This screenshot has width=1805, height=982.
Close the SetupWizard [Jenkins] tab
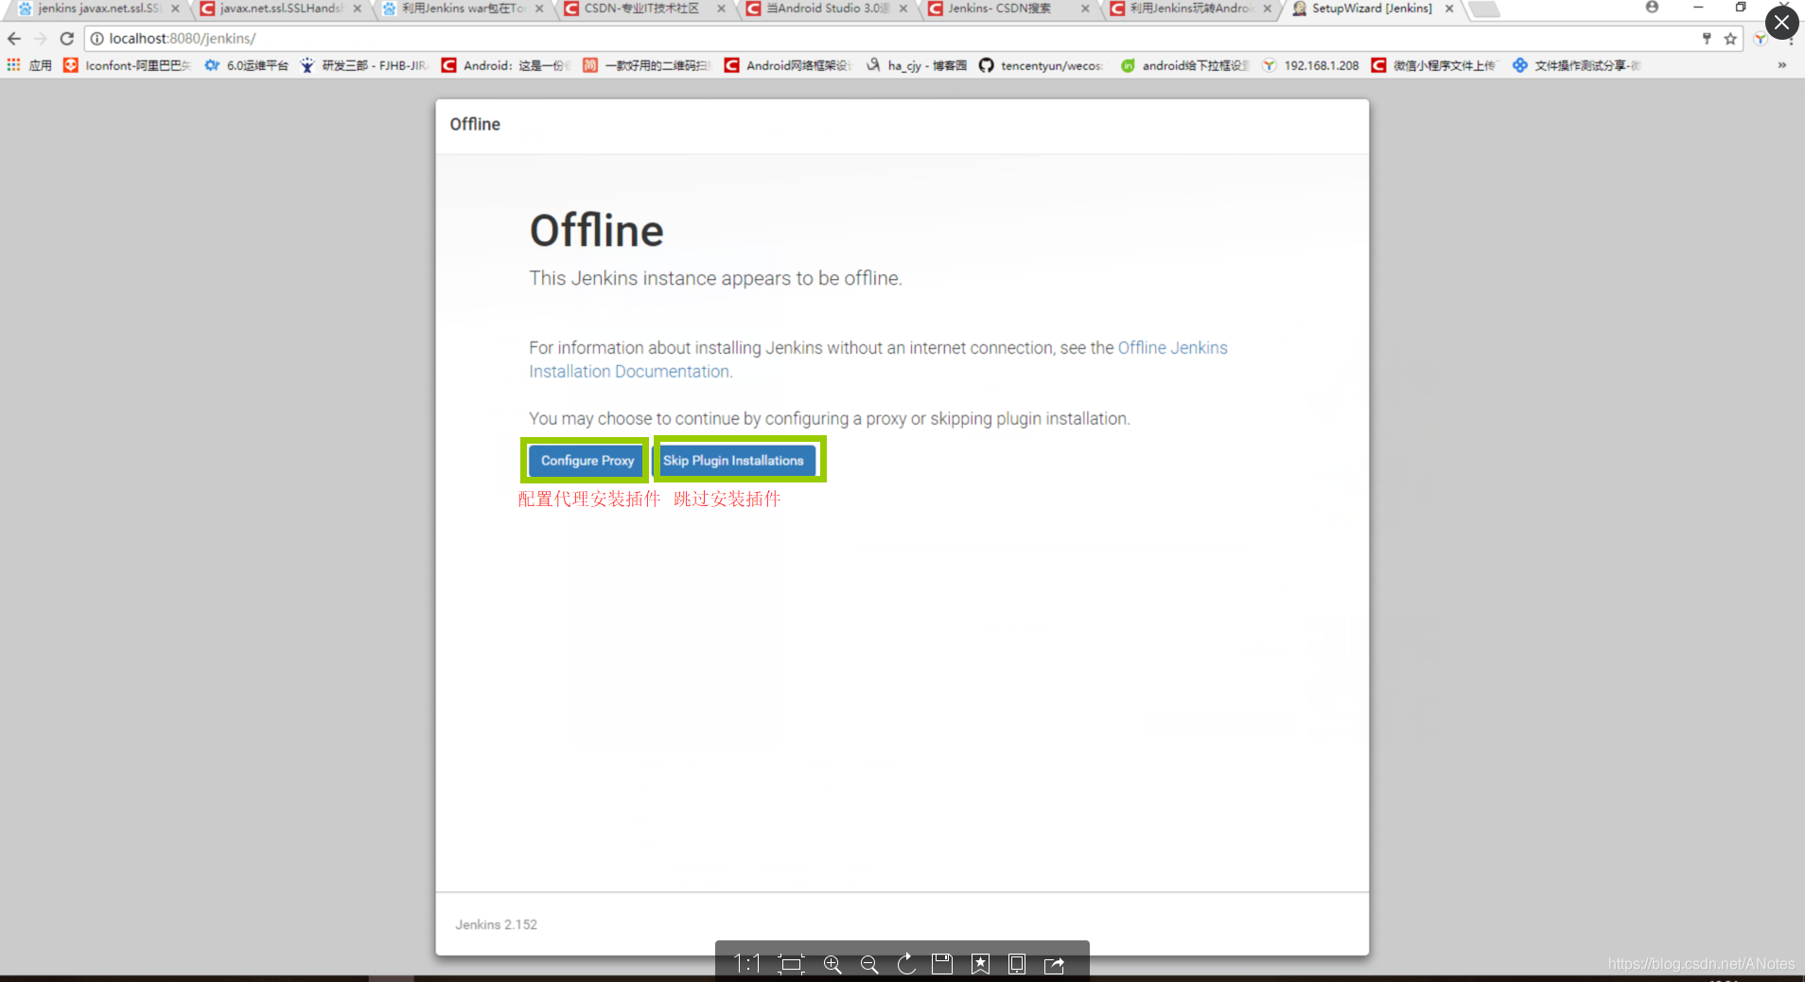click(x=1449, y=9)
